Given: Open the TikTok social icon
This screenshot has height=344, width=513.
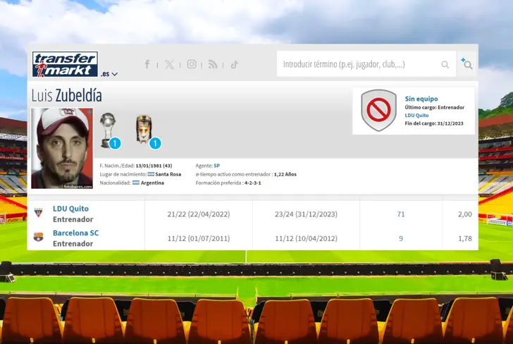Looking at the screenshot, I should [x=234, y=64].
